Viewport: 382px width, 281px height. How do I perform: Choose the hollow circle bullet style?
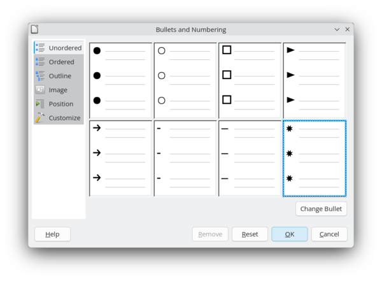[x=185, y=80]
